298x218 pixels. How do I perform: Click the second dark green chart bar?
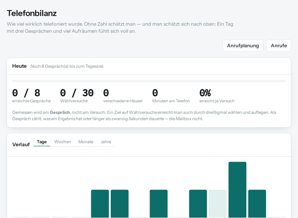(120, 203)
